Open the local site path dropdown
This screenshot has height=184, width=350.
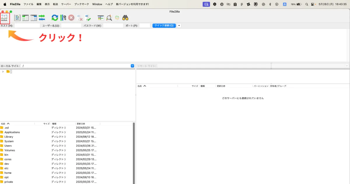[x=132, y=66]
